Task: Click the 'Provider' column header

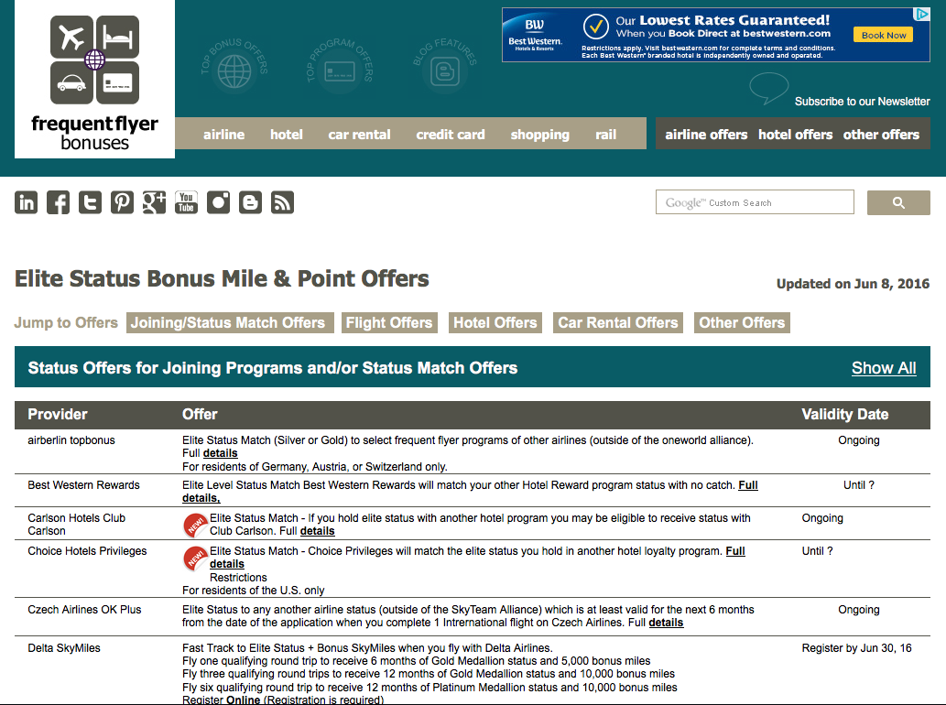Action: pos(58,415)
